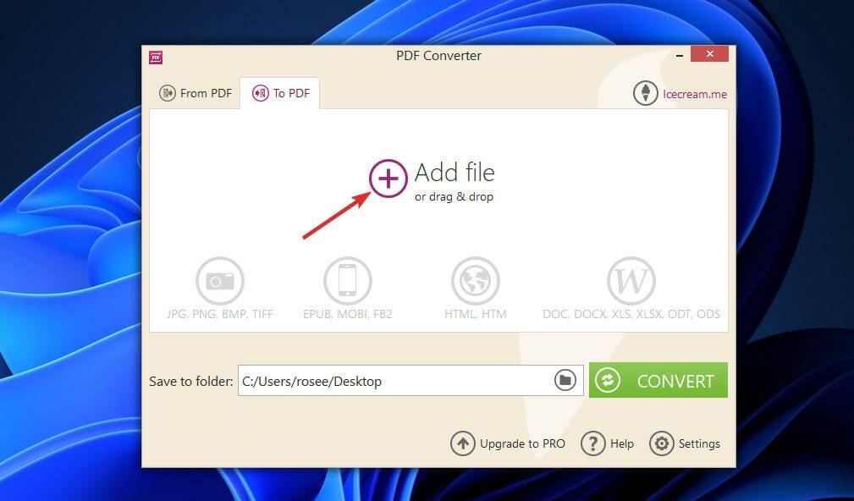Click the Settings gear icon
Screen dimensions: 854x501
661,443
